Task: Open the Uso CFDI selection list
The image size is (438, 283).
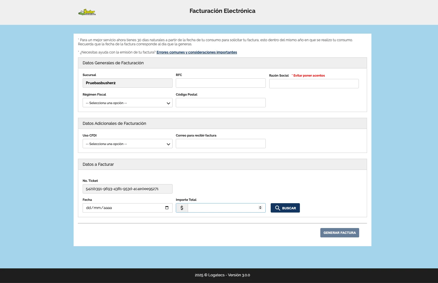Action: coord(127,144)
